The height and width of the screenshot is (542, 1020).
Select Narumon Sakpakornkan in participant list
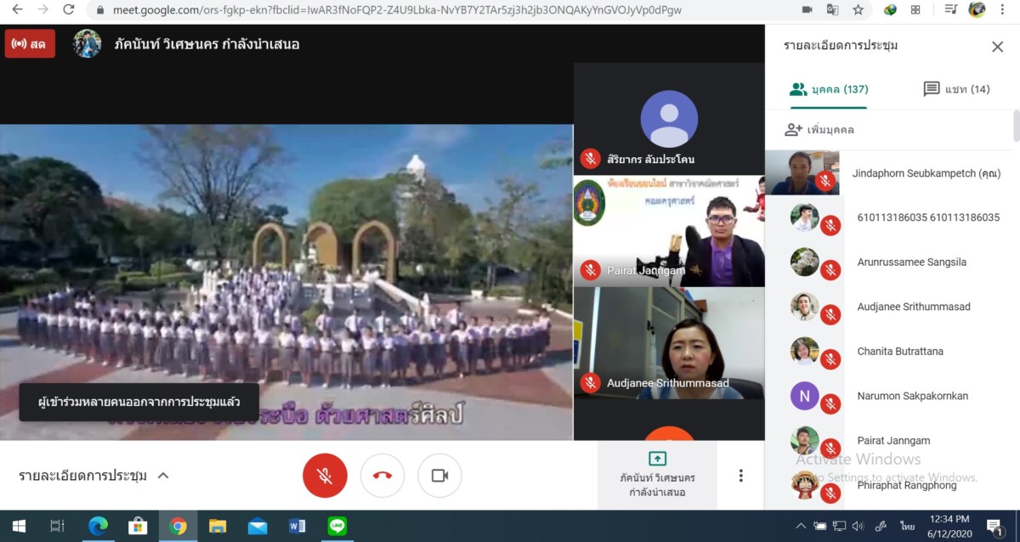coord(887,396)
